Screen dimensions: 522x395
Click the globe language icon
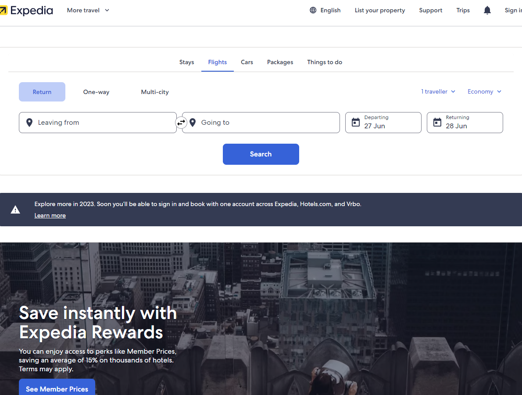point(313,10)
